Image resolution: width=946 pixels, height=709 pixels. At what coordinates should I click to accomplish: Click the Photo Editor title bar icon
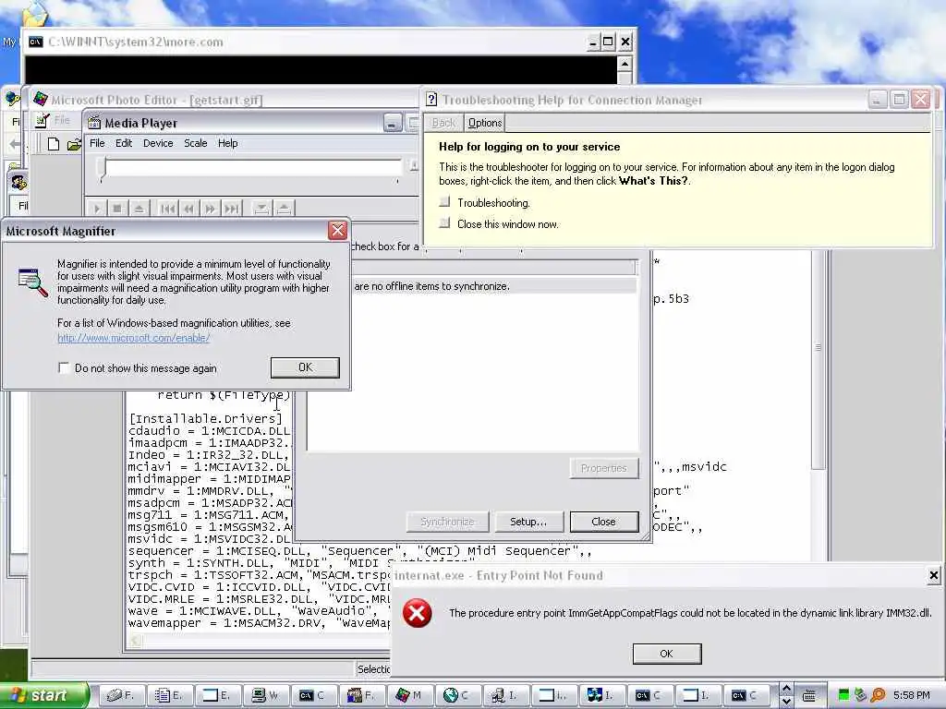coord(41,99)
